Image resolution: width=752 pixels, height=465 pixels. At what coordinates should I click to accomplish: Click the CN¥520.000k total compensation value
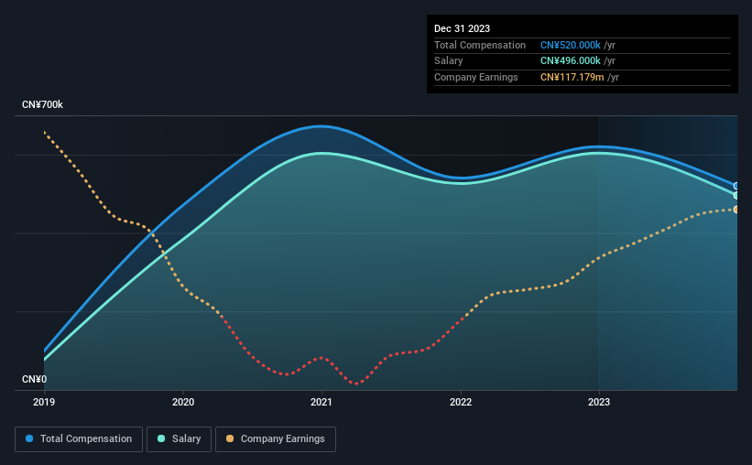click(571, 45)
